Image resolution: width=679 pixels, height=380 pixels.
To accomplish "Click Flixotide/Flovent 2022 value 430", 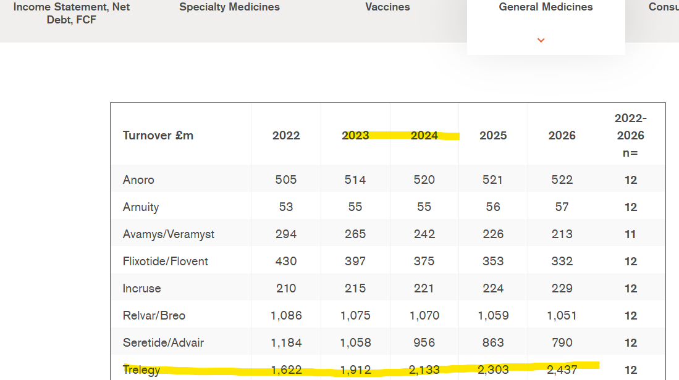I will [286, 261].
